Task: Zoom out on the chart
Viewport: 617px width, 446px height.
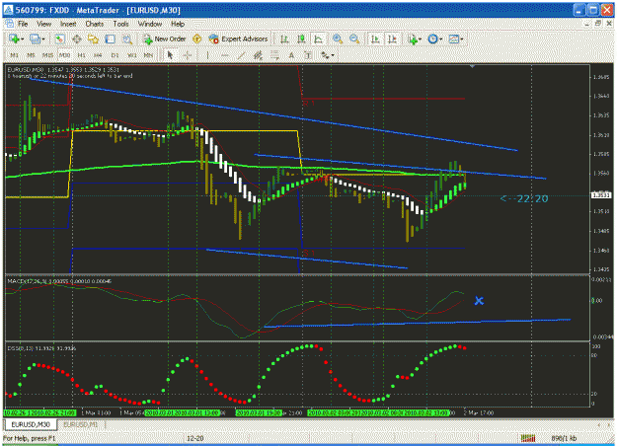Action: (x=354, y=38)
